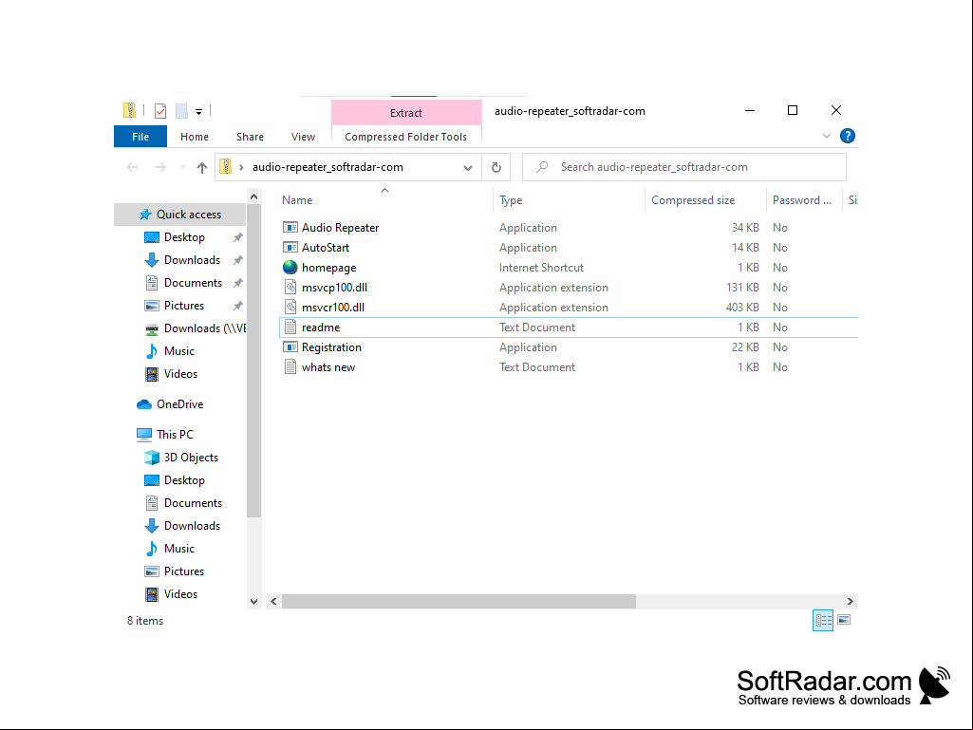
Task: Open Downloads under This PC
Action: 192,526
